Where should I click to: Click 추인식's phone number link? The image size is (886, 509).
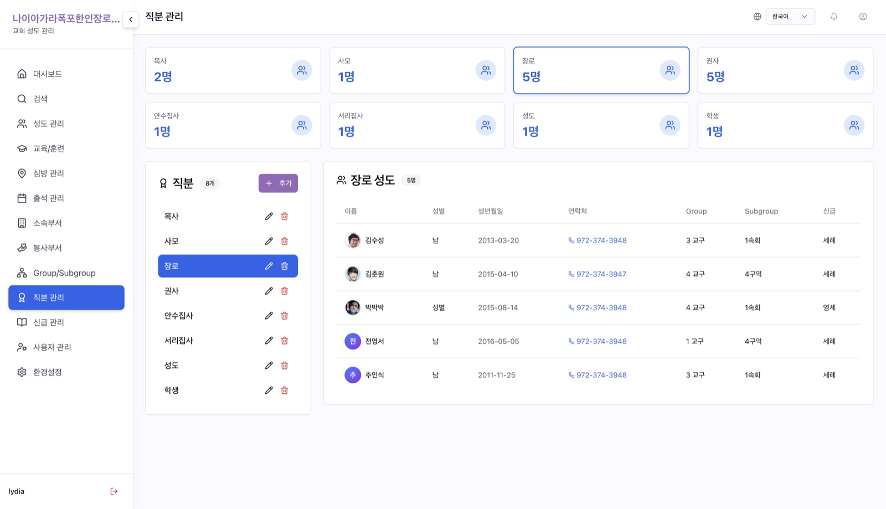[597, 375]
